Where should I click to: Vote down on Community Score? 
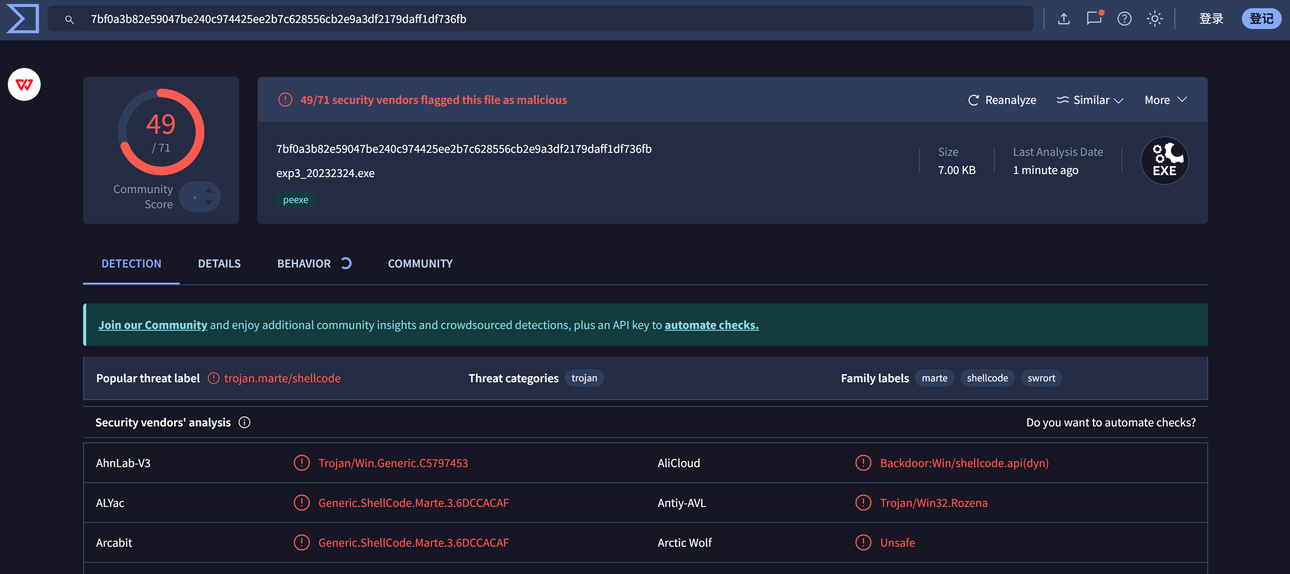[209, 203]
